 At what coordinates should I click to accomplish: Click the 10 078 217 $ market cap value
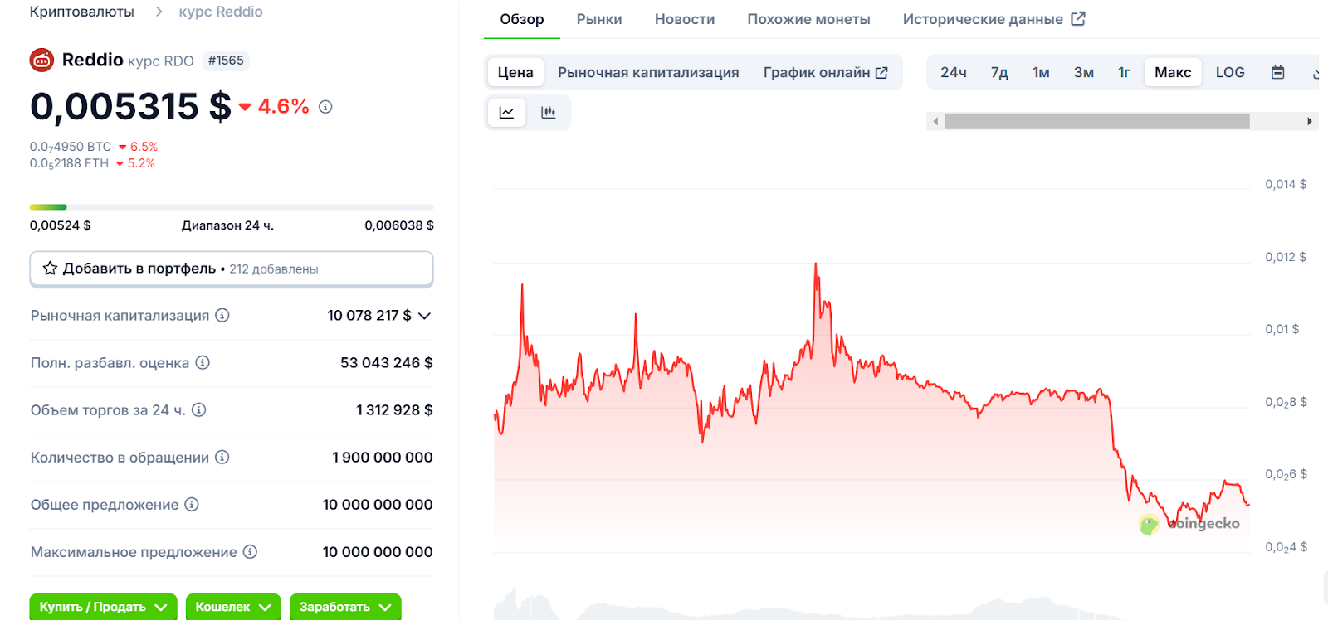coord(369,315)
